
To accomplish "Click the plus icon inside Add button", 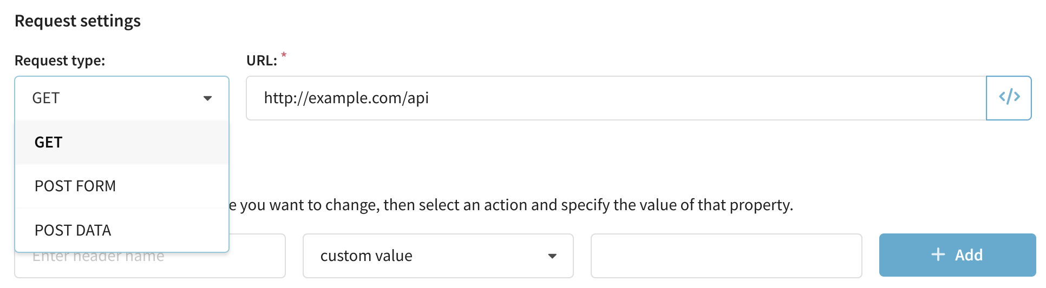I will pos(938,254).
